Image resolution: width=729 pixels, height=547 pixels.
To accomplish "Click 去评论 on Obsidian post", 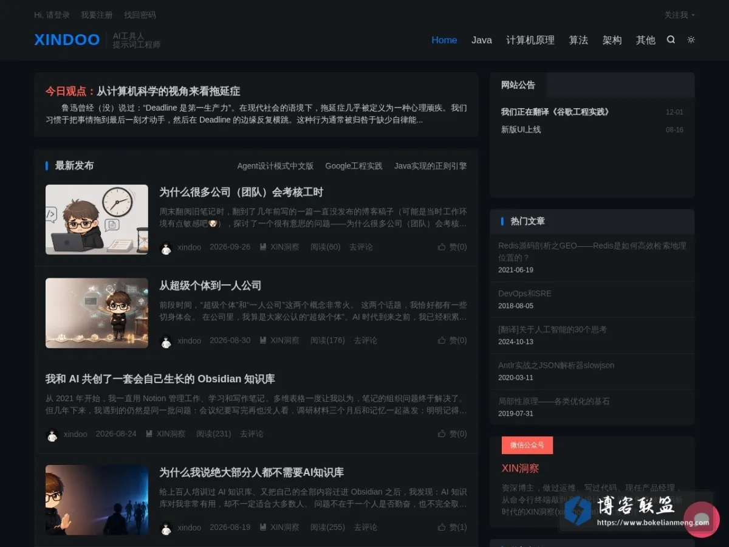I will click(252, 434).
